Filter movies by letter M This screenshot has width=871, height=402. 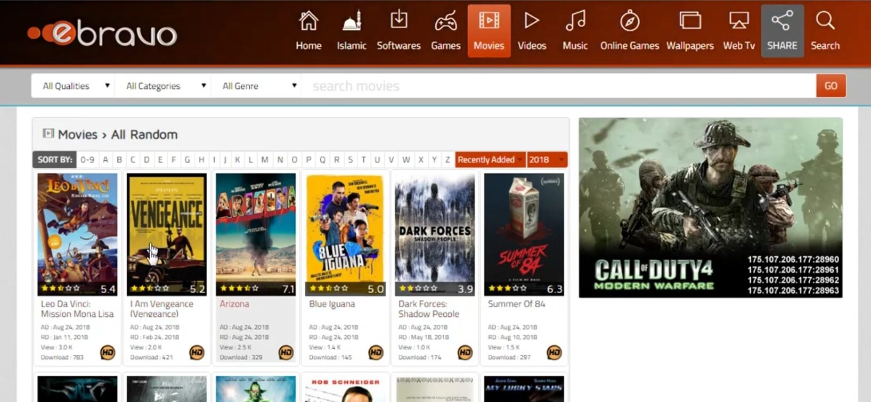coord(265,160)
